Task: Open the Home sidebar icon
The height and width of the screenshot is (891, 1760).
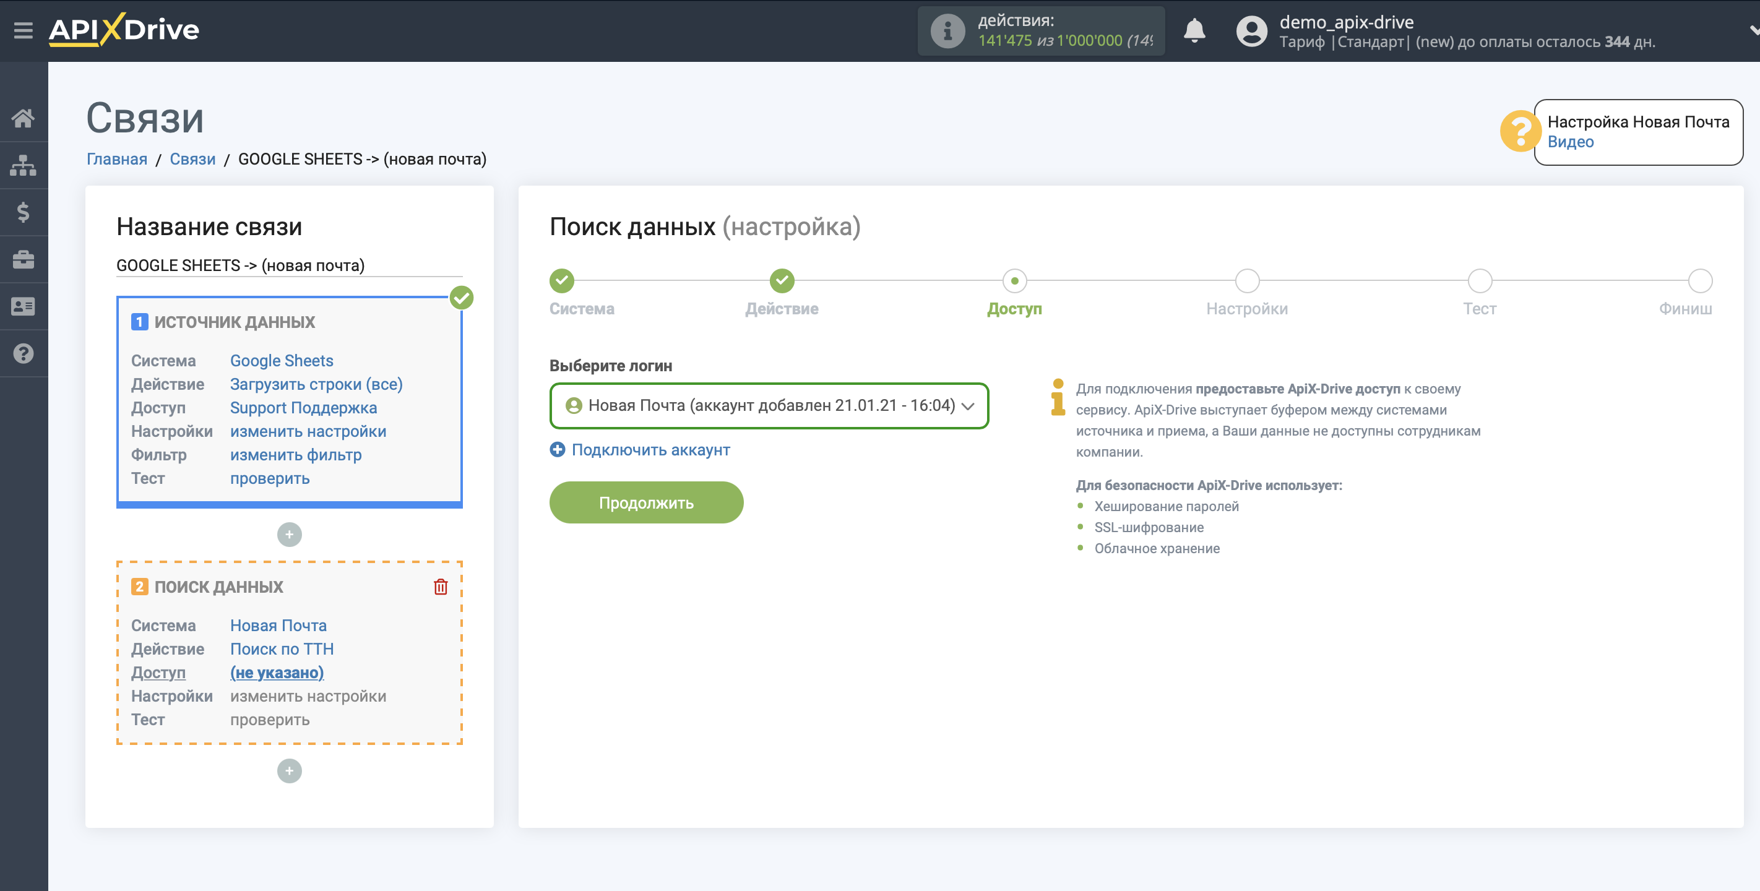Action: coord(24,118)
